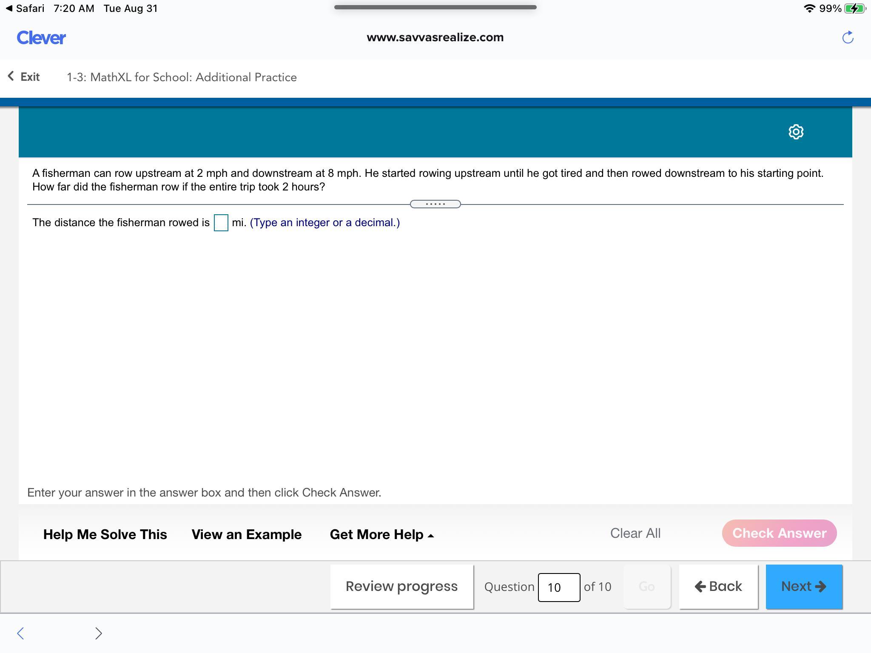Tap the savvasrealize.com address bar
This screenshot has height=653, width=871.
(x=435, y=37)
